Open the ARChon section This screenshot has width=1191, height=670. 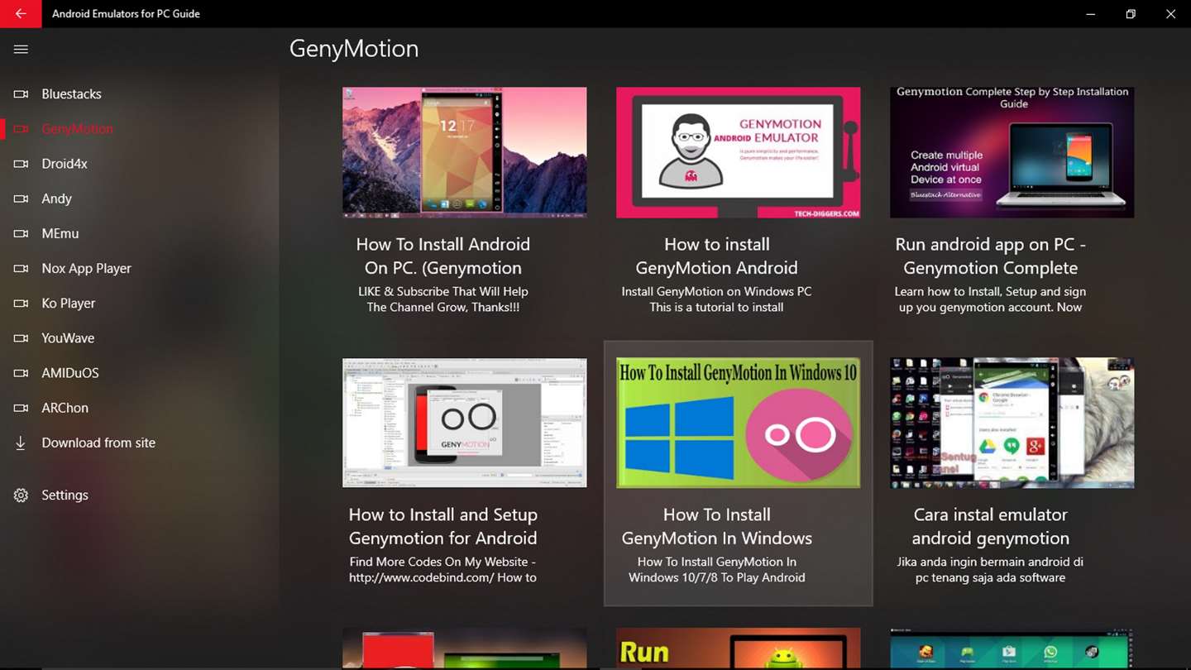coord(65,408)
